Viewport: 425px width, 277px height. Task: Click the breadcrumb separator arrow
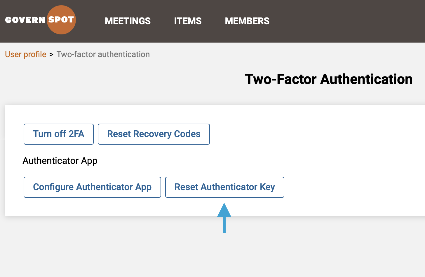click(x=51, y=55)
